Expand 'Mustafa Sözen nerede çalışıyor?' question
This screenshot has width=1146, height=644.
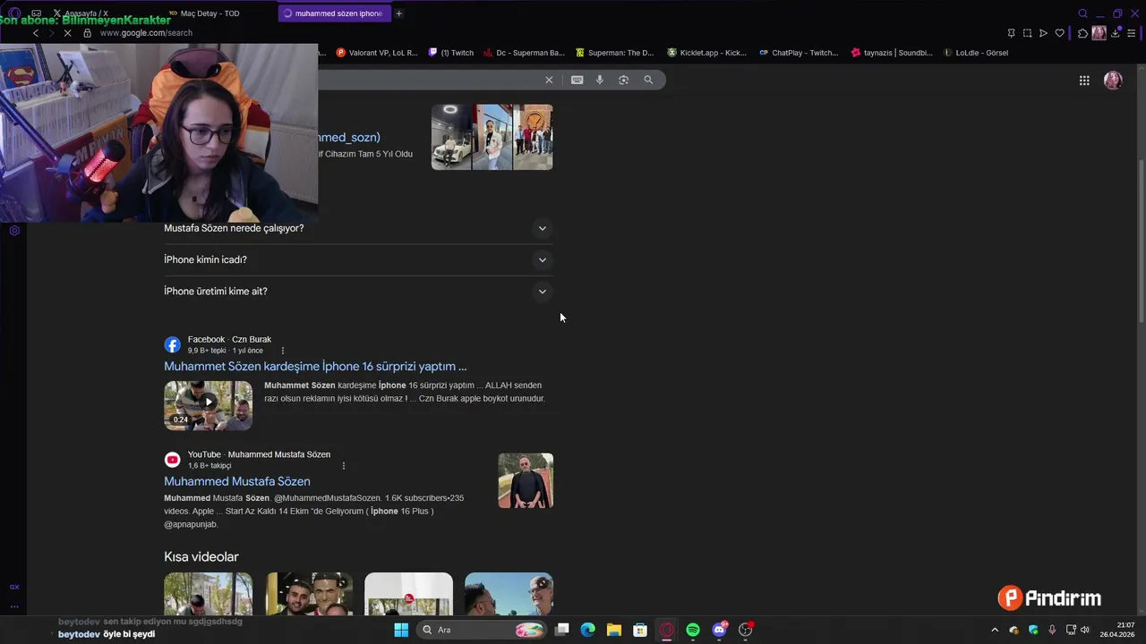pos(358,228)
